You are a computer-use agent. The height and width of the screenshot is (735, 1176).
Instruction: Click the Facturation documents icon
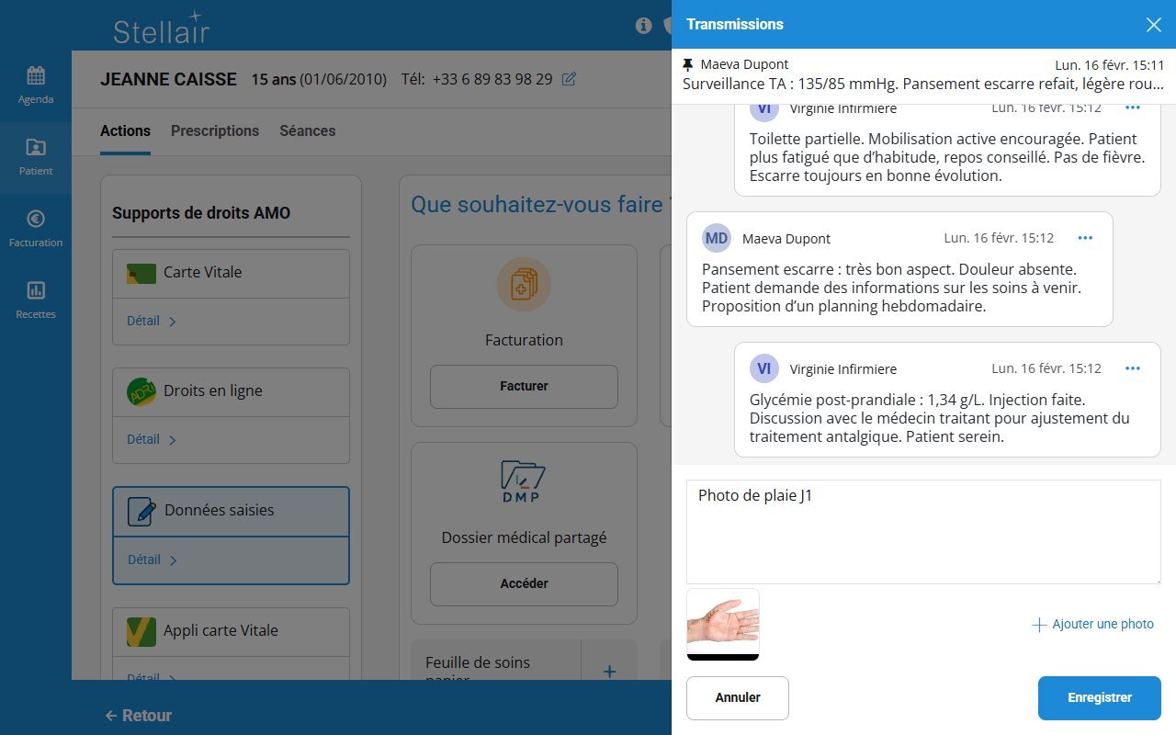(524, 284)
